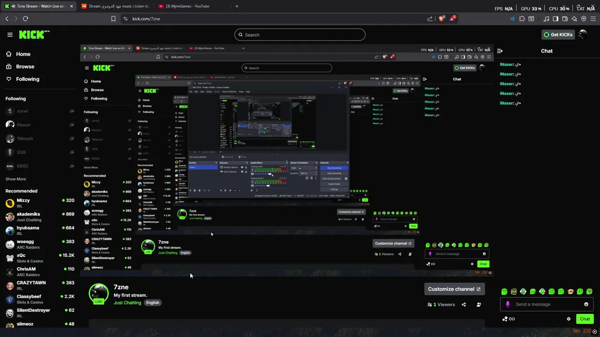Image resolution: width=600 pixels, height=337 pixels.
Task: Open recommended channel akademiks
Action: click(39, 217)
